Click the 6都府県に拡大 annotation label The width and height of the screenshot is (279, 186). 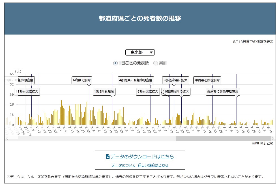tap(148, 91)
